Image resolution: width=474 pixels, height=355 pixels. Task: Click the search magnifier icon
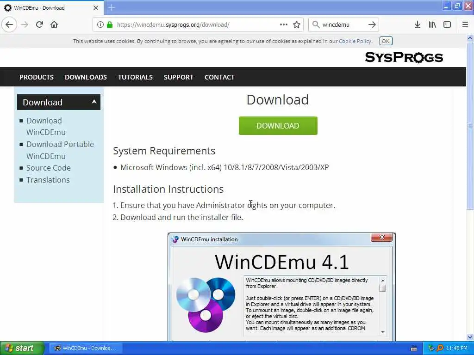[x=316, y=25]
